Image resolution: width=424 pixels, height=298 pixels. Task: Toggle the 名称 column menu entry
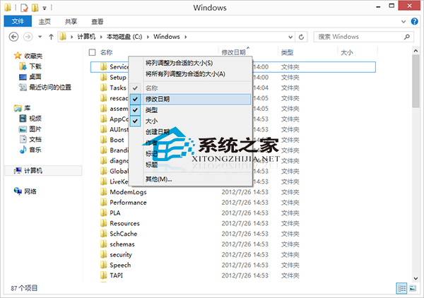point(190,88)
